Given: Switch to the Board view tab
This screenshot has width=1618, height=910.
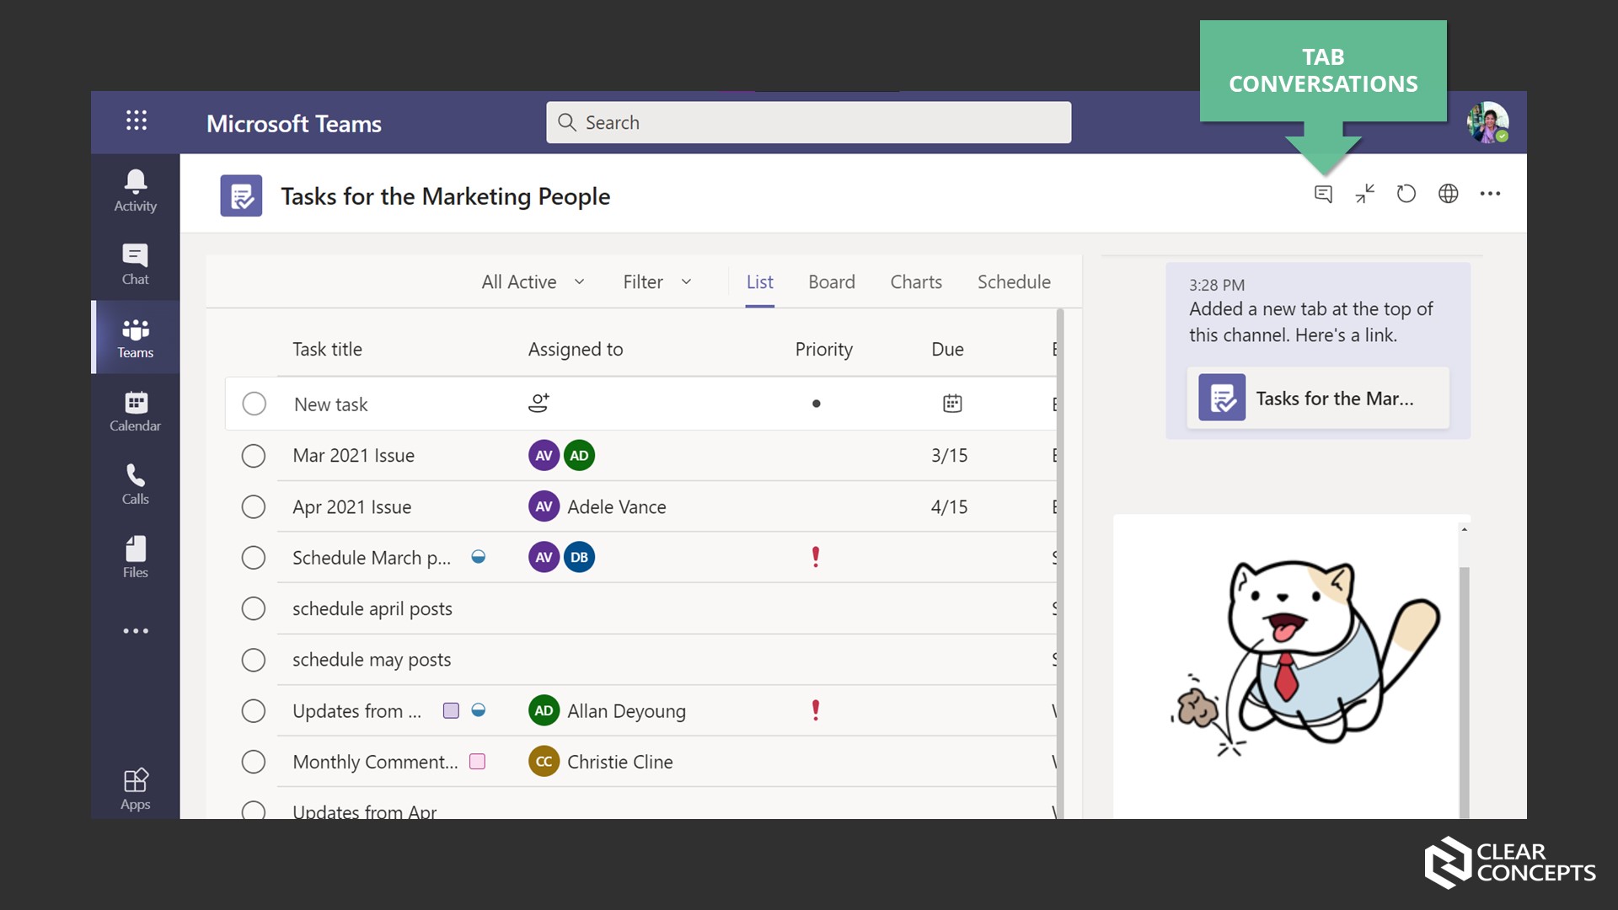Looking at the screenshot, I should tap(832, 282).
